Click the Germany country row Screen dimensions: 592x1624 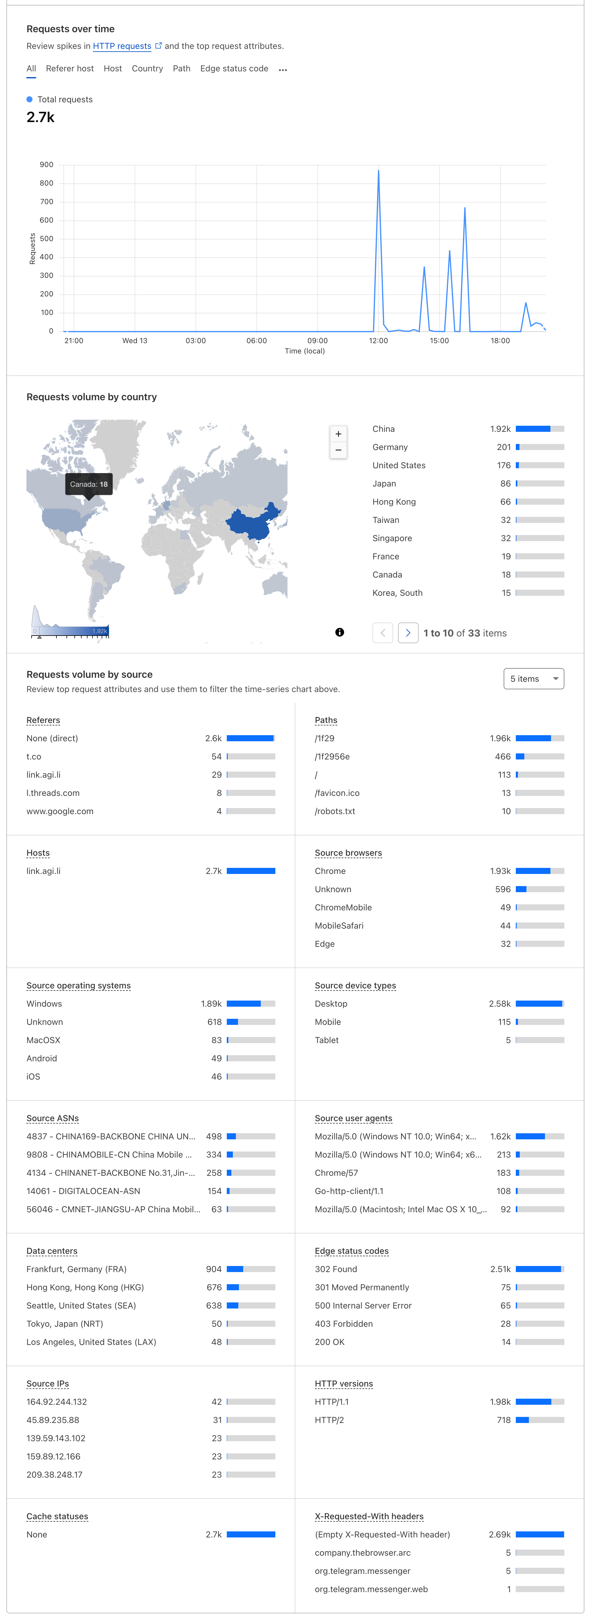click(x=468, y=447)
